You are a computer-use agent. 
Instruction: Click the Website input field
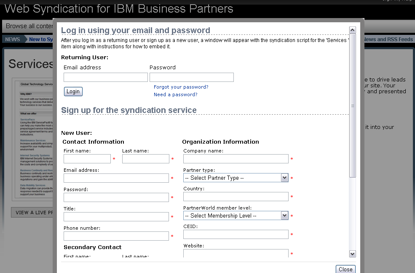pyautogui.click(x=236, y=253)
